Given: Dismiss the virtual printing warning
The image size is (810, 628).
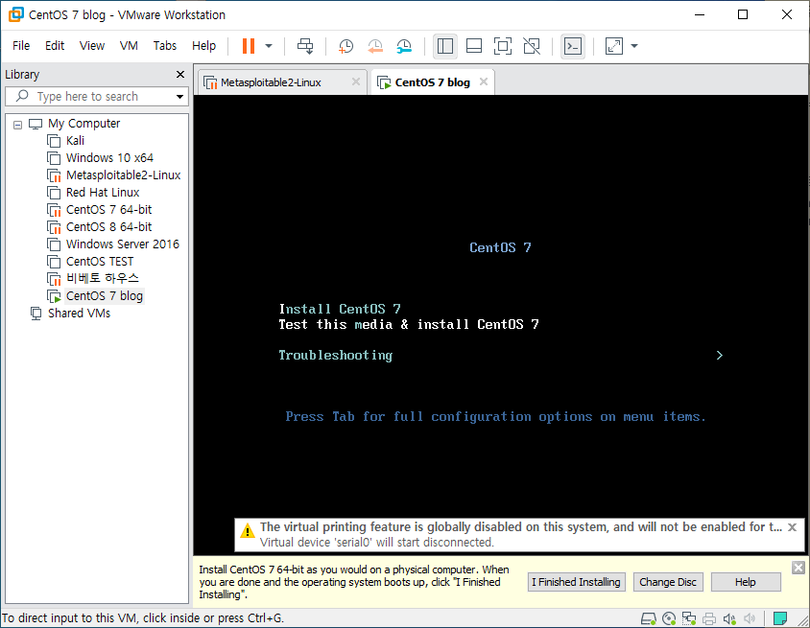Looking at the screenshot, I should [792, 527].
